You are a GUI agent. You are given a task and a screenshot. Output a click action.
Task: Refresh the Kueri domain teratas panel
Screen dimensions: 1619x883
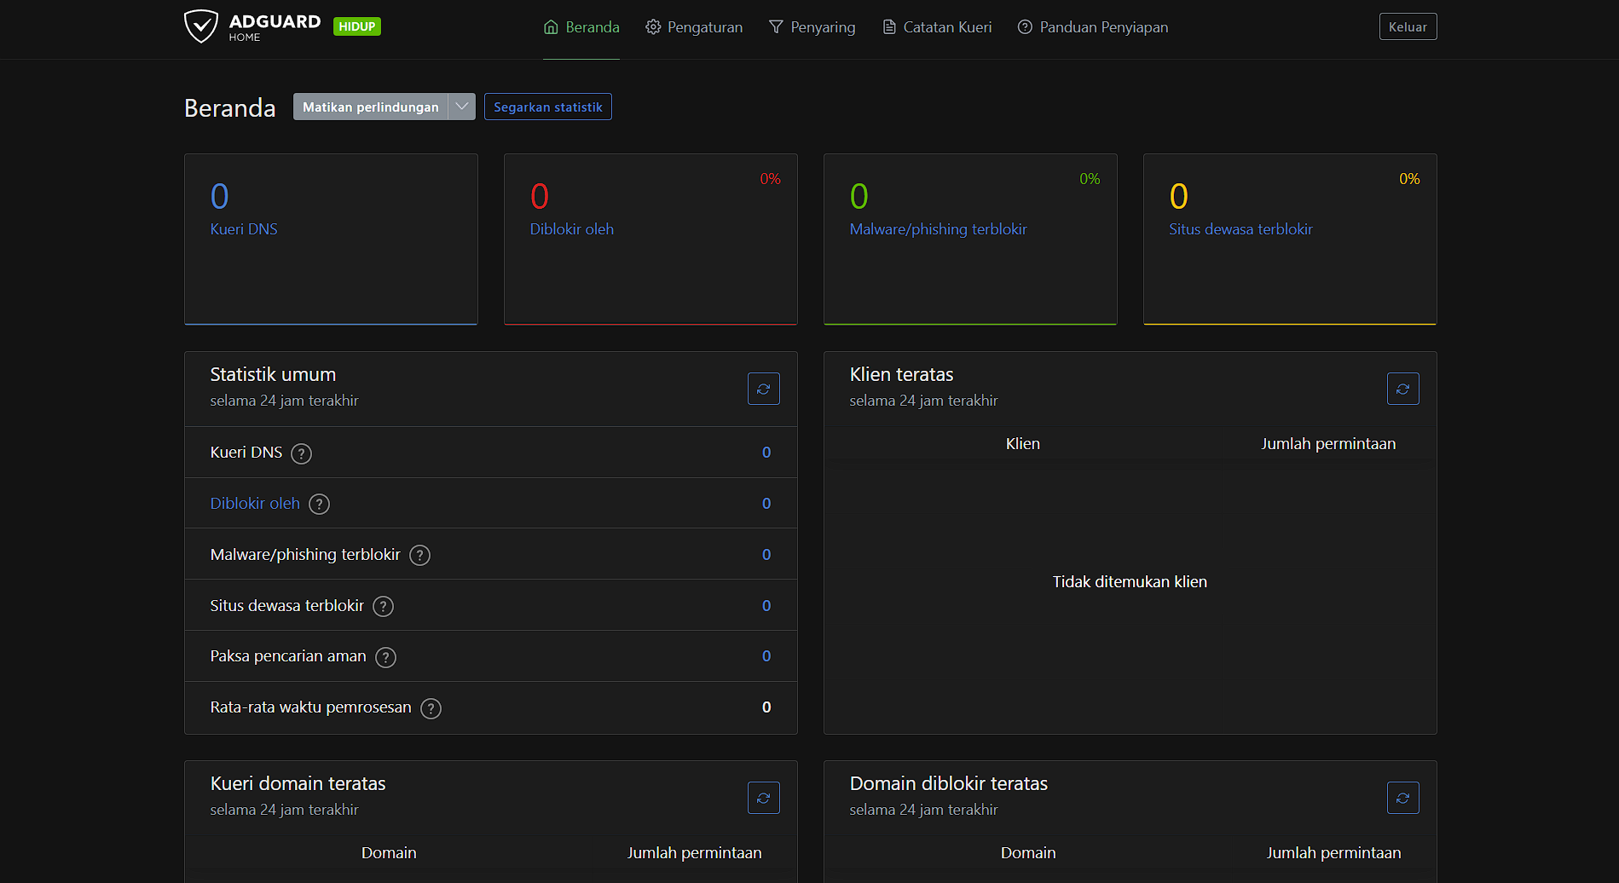click(763, 798)
